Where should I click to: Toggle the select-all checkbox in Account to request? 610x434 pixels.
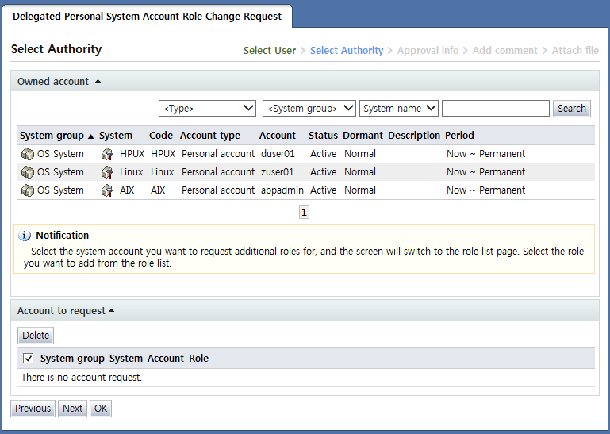29,359
